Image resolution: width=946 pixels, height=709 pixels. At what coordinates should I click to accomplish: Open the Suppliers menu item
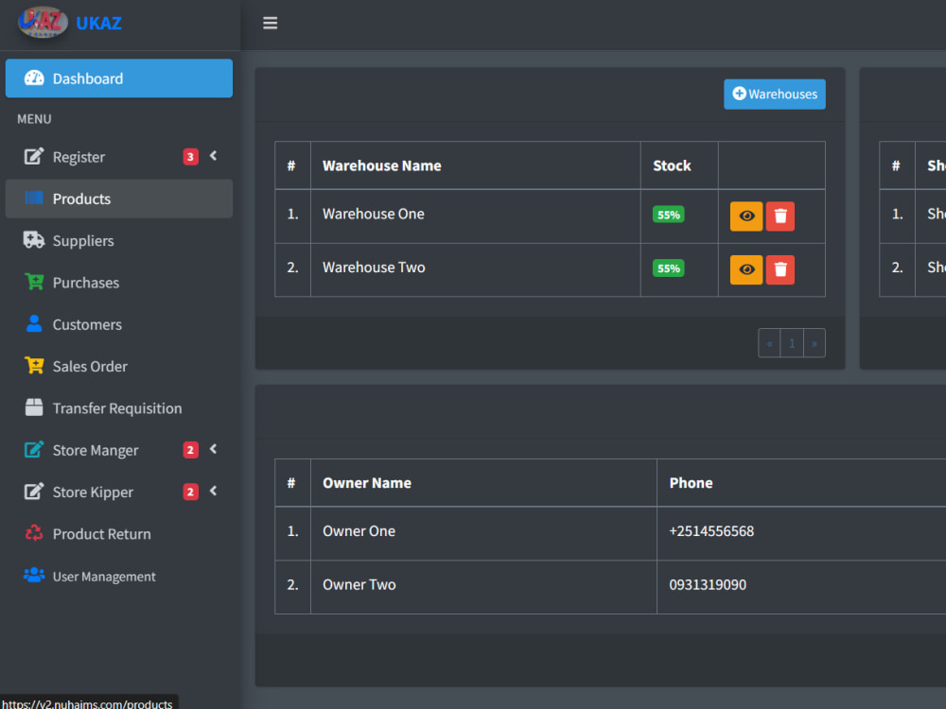coord(119,240)
